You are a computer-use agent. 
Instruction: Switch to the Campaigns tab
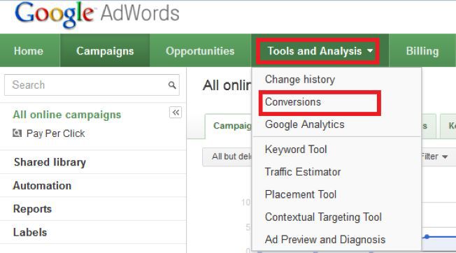(x=105, y=51)
